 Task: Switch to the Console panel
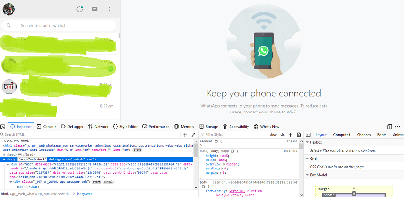(x=46, y=127)
